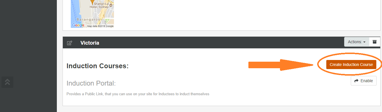Click the Map data ©2018 Google text
The width and height of the screenshot is (382, 112).
100,26
